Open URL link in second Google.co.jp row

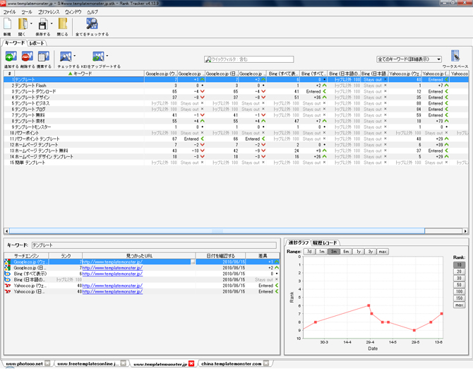click(112, 267)
